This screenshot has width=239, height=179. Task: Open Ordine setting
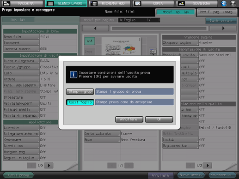(x=21, y=79)
